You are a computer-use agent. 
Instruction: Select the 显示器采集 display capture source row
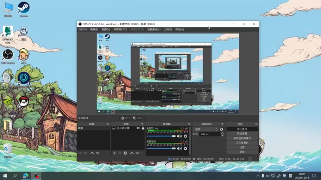tap(128, 128)
